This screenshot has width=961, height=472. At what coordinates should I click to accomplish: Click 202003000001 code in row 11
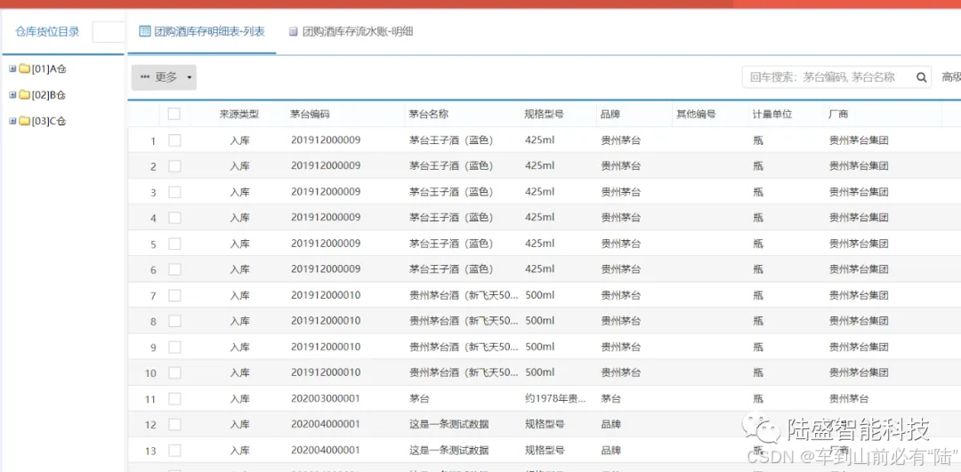click(x=326, y=398)
